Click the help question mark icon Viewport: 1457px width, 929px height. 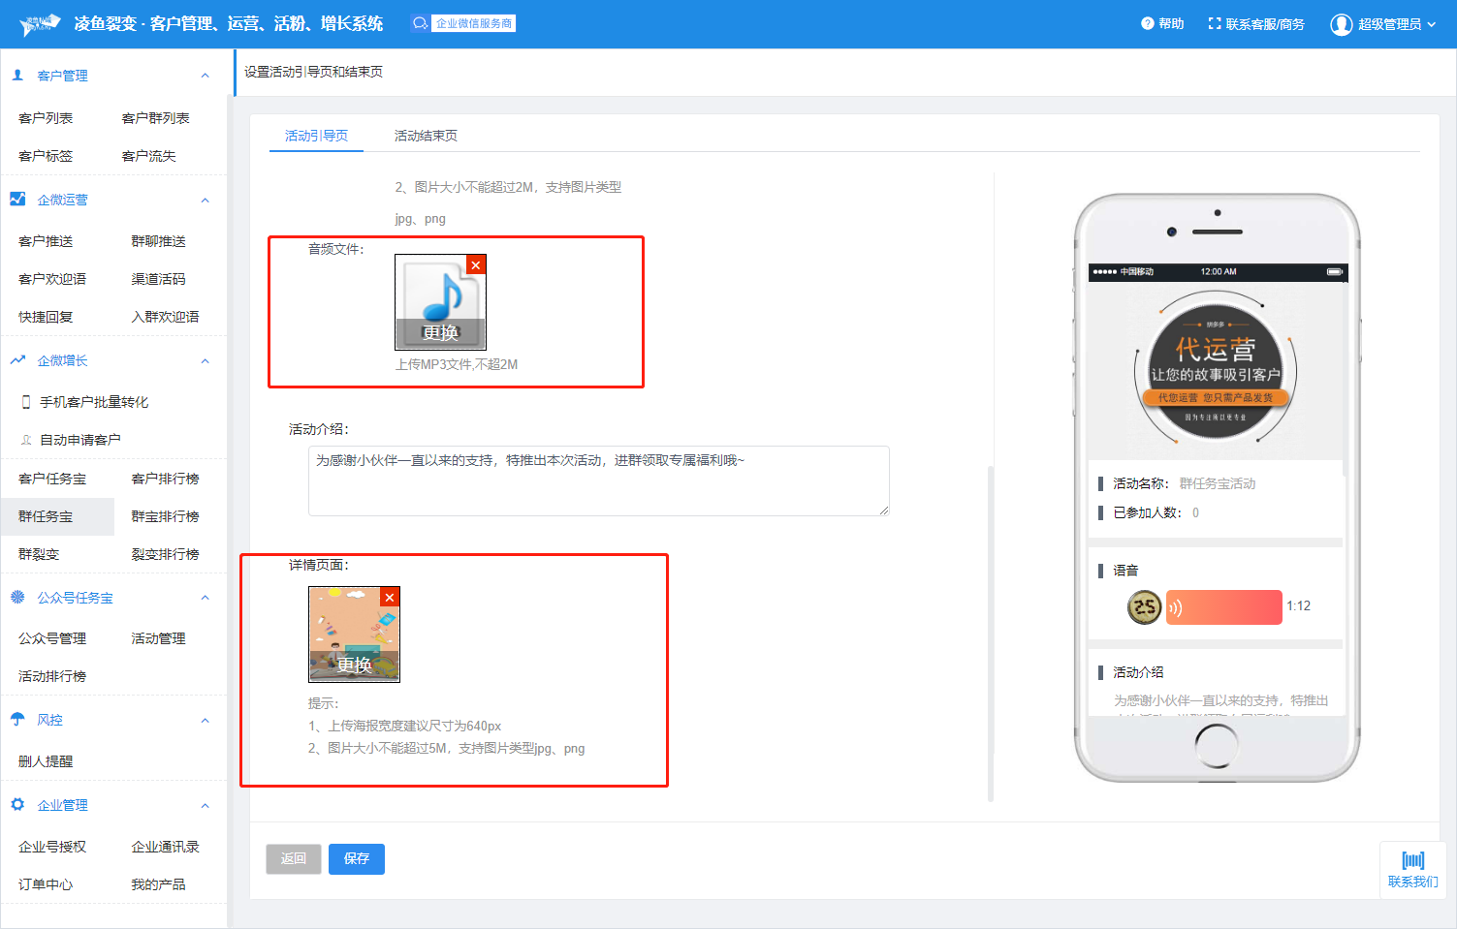(1147, 24)
